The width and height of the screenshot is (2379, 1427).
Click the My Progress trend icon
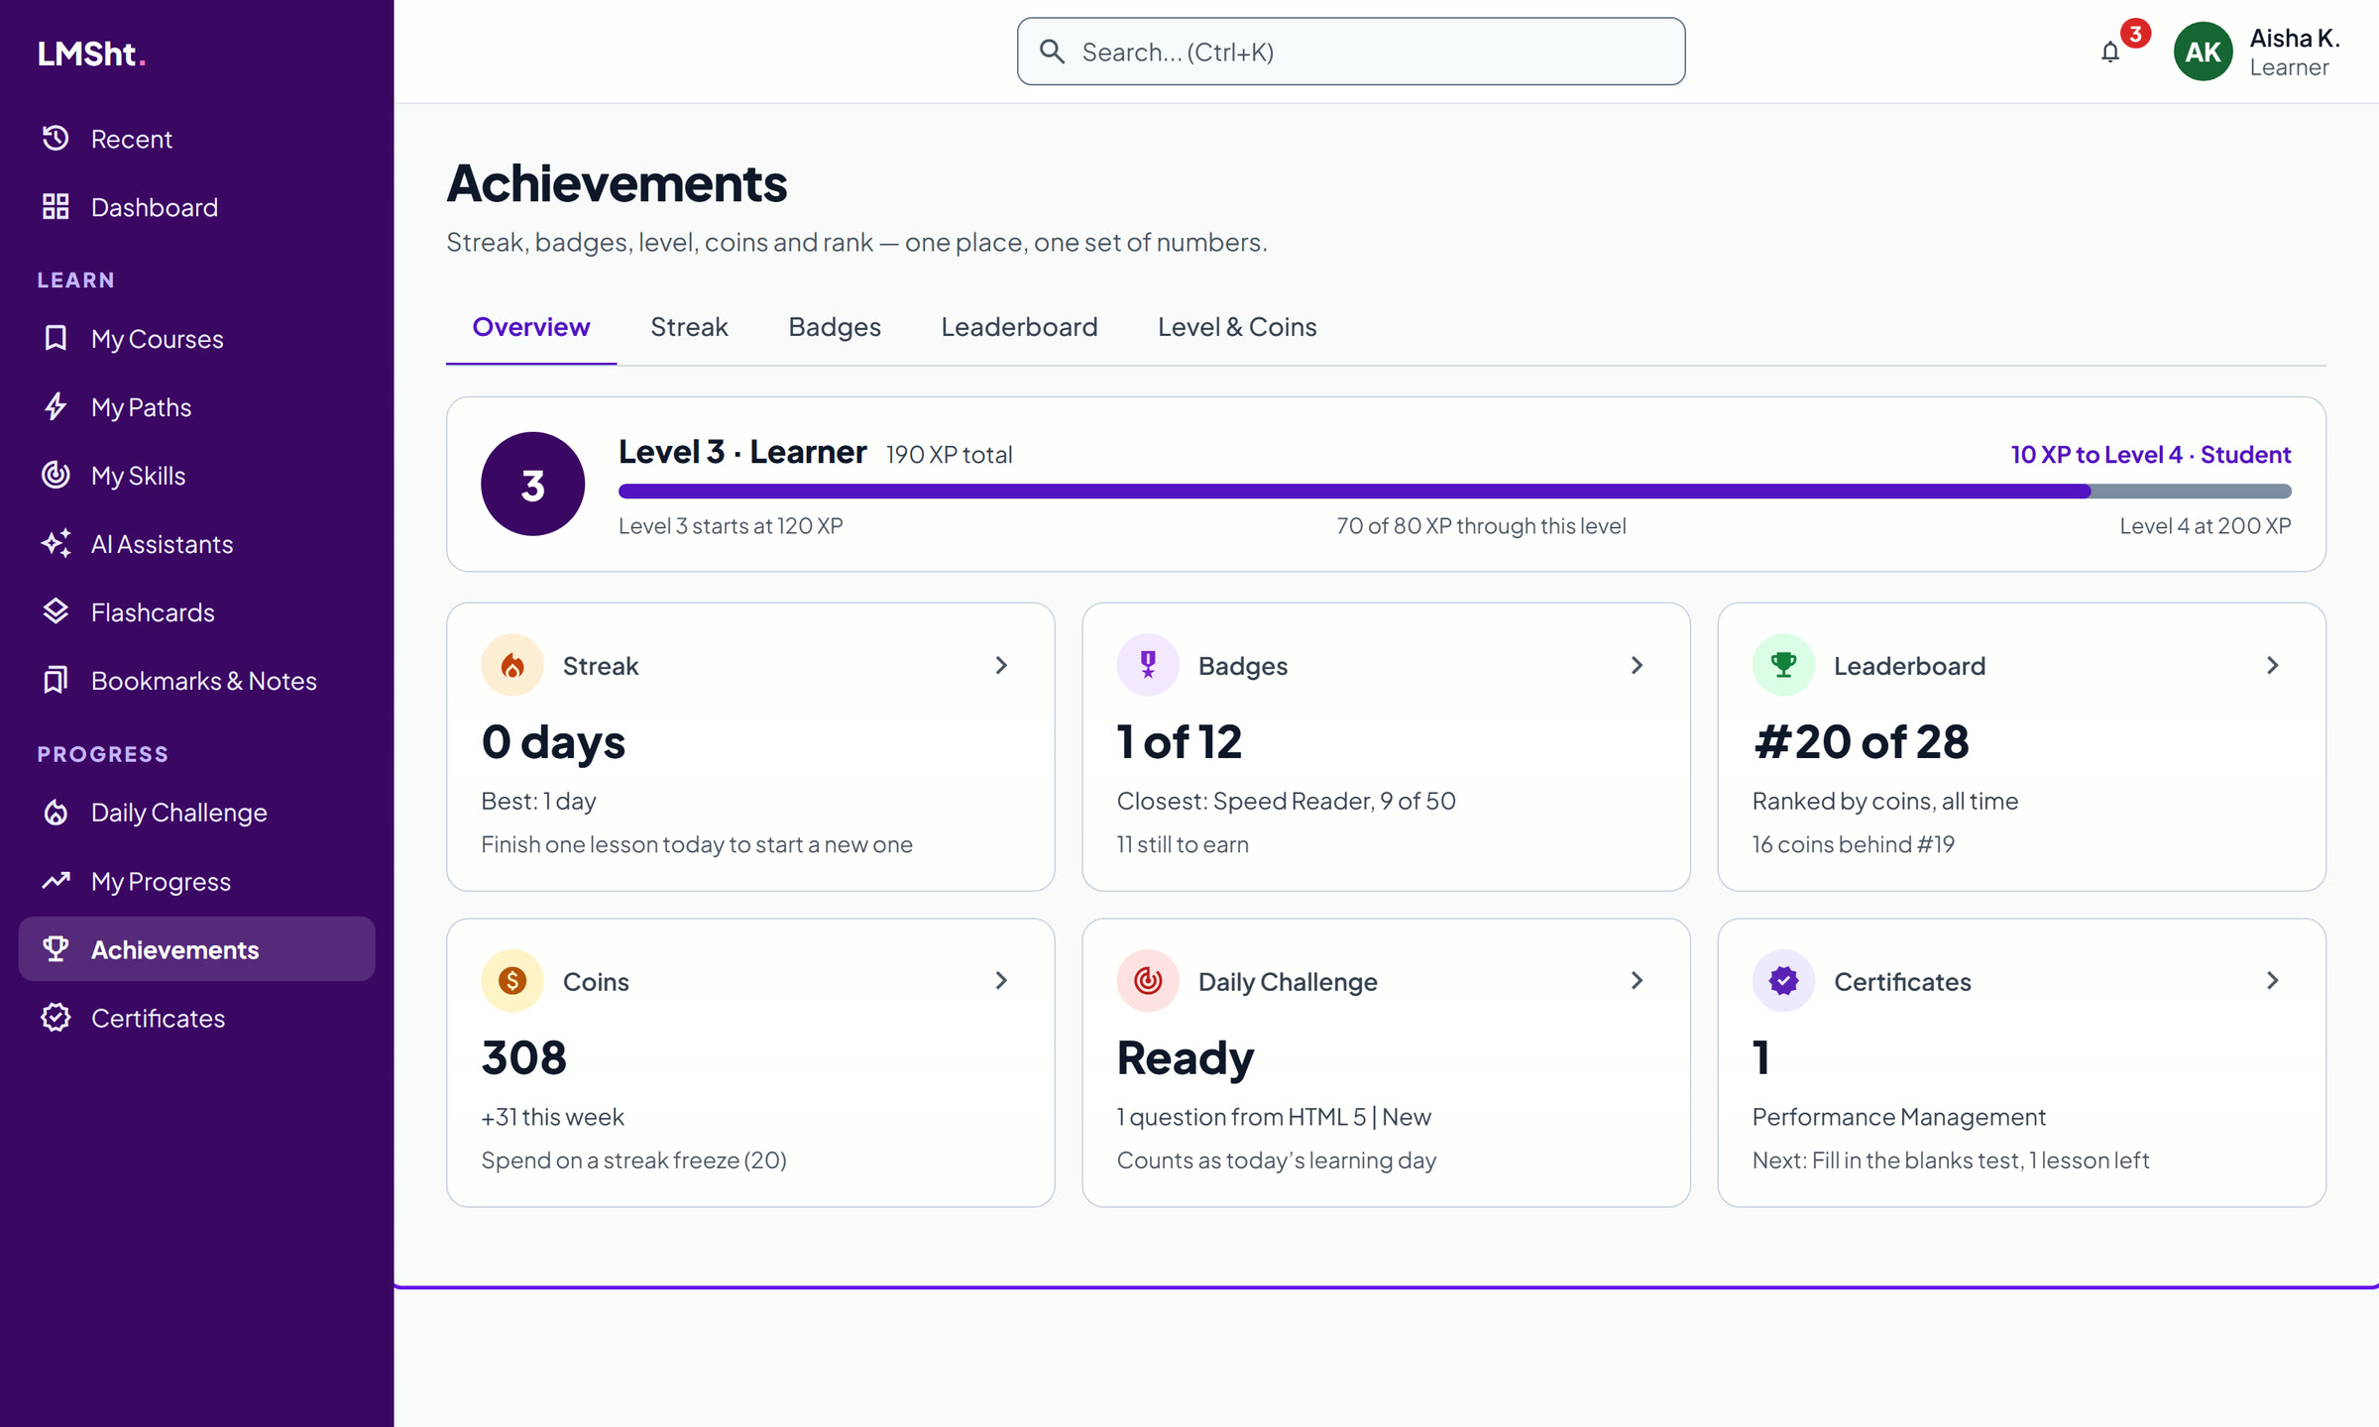pos(56,881)
